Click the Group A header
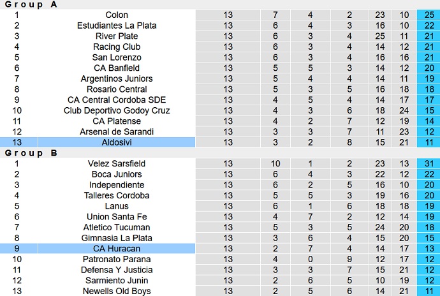This screenshot has height=296, width=440. [32, 4]
